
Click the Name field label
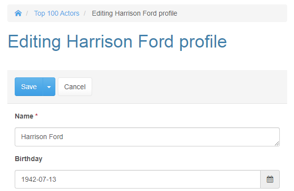tap(24, 116)
